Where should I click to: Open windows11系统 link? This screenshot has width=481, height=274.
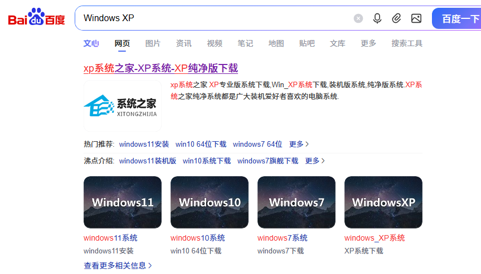110,238
